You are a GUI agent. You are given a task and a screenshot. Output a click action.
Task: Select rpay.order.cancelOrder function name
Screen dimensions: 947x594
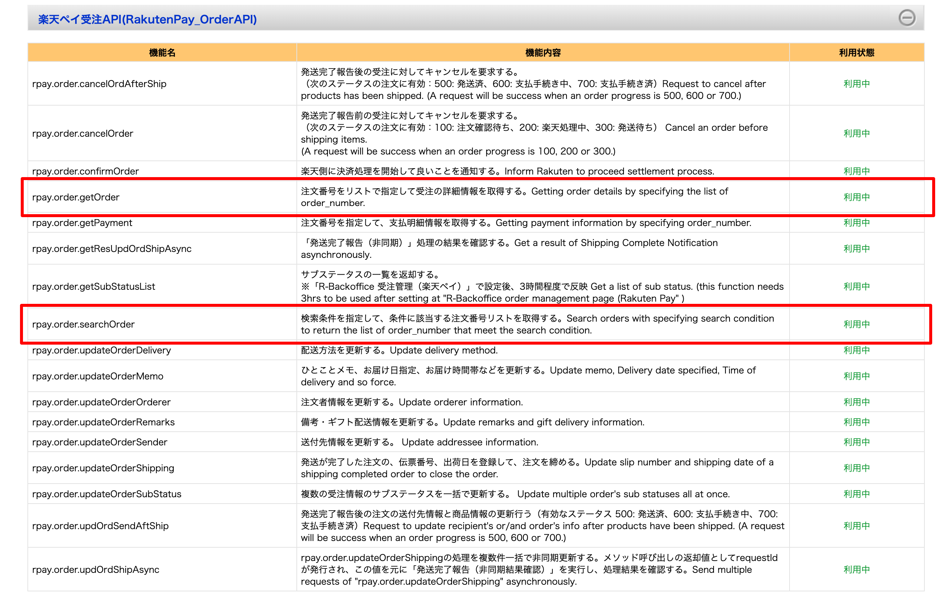(83, 133)
